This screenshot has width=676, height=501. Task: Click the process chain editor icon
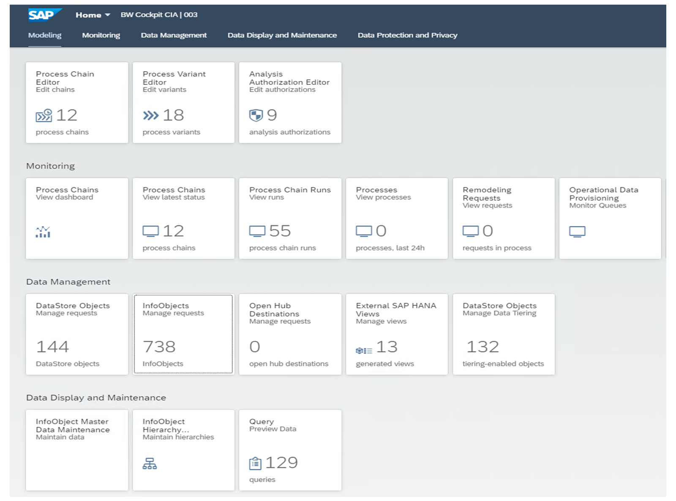pyautogui.click(x=44, y=116)
